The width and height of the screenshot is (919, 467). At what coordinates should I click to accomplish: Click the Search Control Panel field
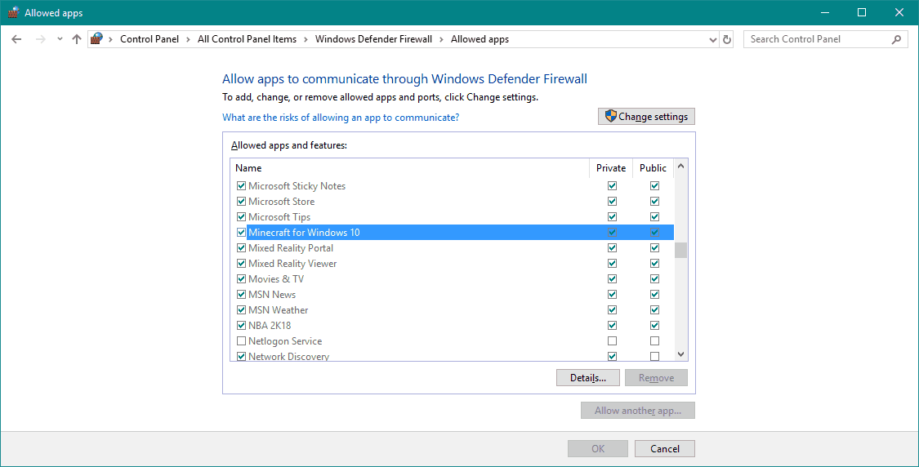pyautogui.click(x=815, y=39)
